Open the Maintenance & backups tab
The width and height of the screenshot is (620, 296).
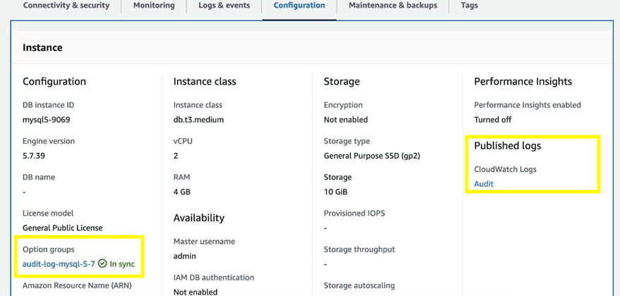click(x=393, y=6)
